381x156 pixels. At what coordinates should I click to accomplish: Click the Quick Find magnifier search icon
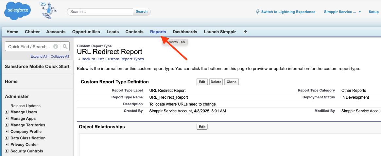(x=65, y=47)
